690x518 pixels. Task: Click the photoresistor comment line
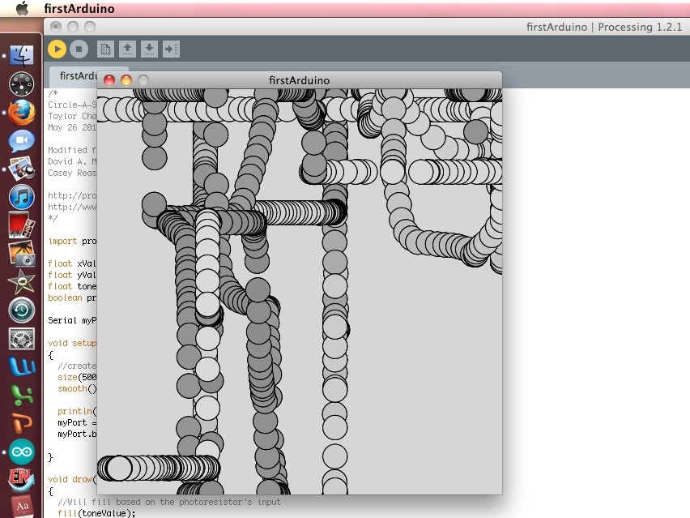pyautogui.click(x=169, y=502)
